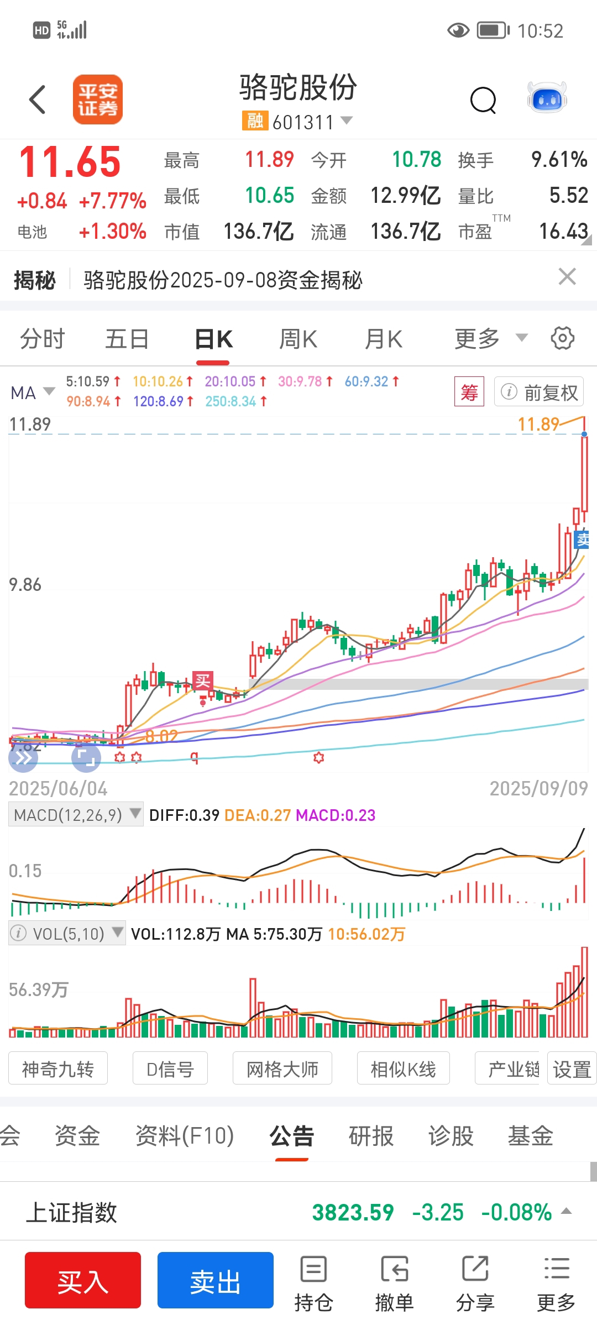
Task: Tap the red 买入 button
Action: [83, 1281]
